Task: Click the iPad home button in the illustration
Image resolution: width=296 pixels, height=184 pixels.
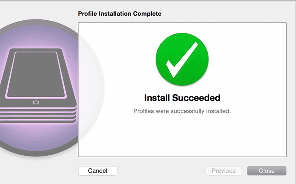Action: tap(36, 102)
